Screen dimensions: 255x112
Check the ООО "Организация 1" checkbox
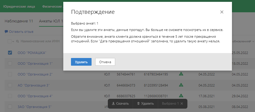(10, 63)
